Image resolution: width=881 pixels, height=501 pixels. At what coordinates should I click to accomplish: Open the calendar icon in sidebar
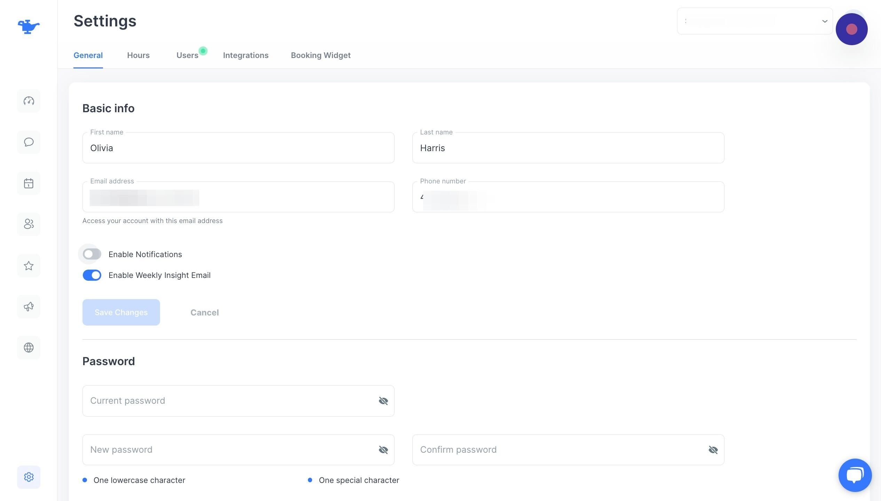(x=29, y=183)
